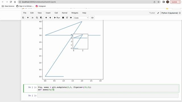The height and width of the screenshot is (102, 182).
Task: Click the Chrome Update button
Action: coord(175,2)
